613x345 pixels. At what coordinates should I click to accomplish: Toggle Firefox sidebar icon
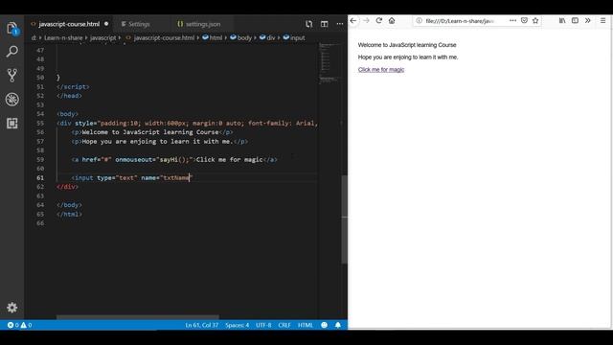point(575,21)
